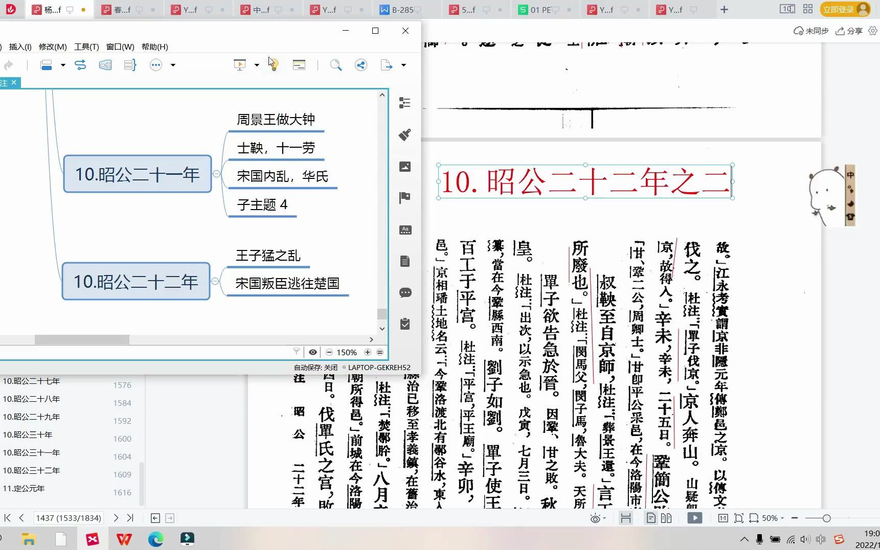Open bookmark 11.定公元年
Screen dimensions: 880x550
click(24, 488)
